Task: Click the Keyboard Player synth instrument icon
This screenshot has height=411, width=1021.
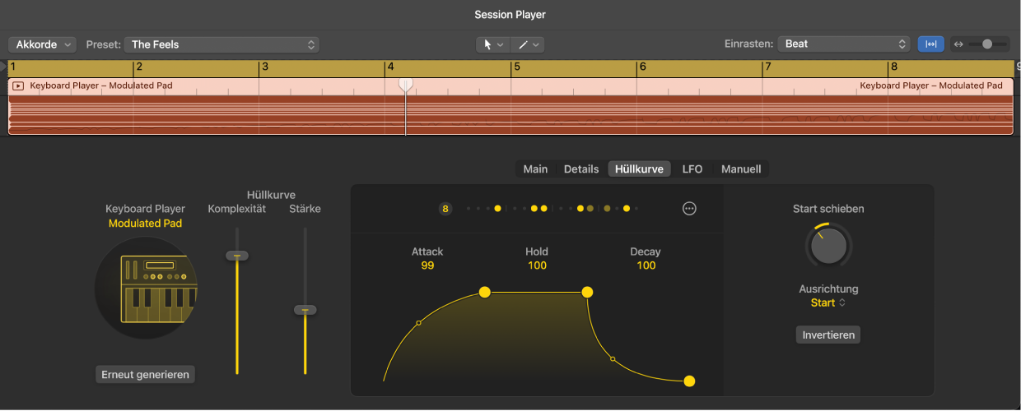Action: point(147,289)
